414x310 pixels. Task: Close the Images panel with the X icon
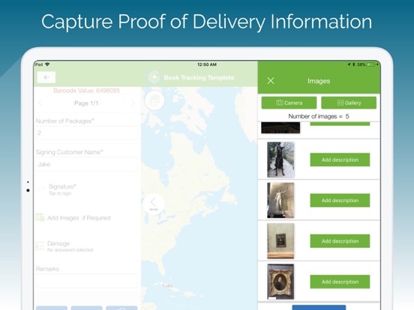click(x=271, y=81)
